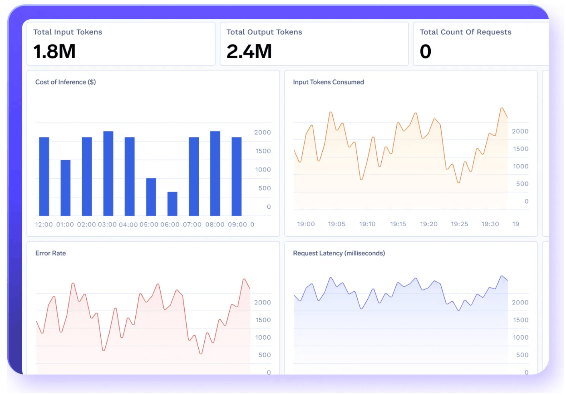
Task: Click the 19:15 time label on input tokens axis
Action: tap(398, 224)
